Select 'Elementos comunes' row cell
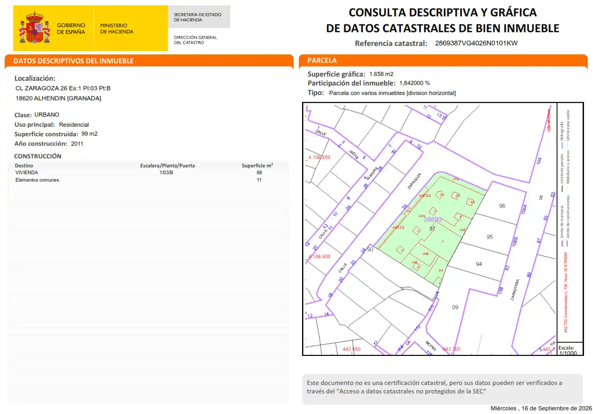The image size is (593, 414). point(37,180)
